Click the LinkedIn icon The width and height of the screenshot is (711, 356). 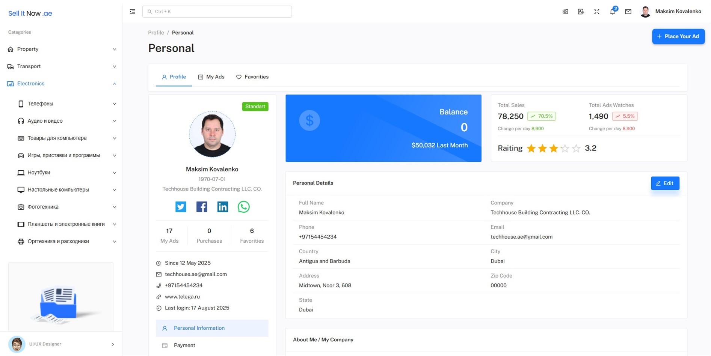point(222,207)
